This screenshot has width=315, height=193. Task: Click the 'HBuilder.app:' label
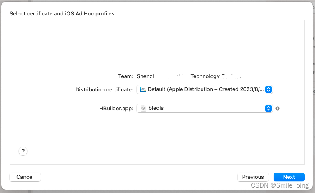pos(116,109)
